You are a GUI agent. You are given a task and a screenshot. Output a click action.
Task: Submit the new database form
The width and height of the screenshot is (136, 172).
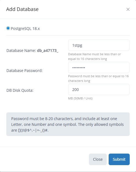(x=119, y=159)
